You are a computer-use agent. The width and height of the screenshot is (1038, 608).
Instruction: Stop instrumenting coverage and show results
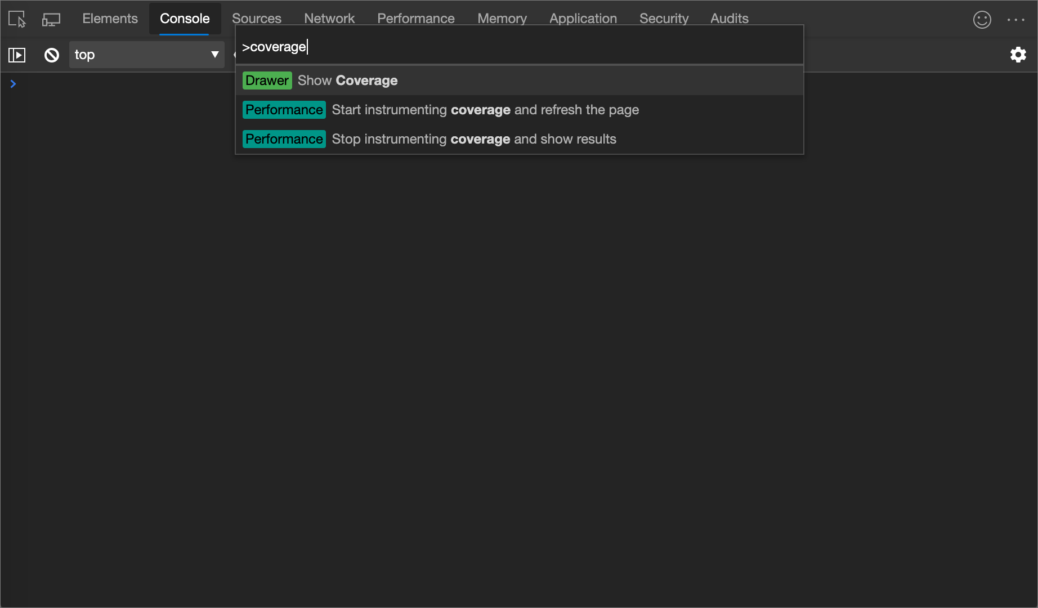[x=473, y=139]
